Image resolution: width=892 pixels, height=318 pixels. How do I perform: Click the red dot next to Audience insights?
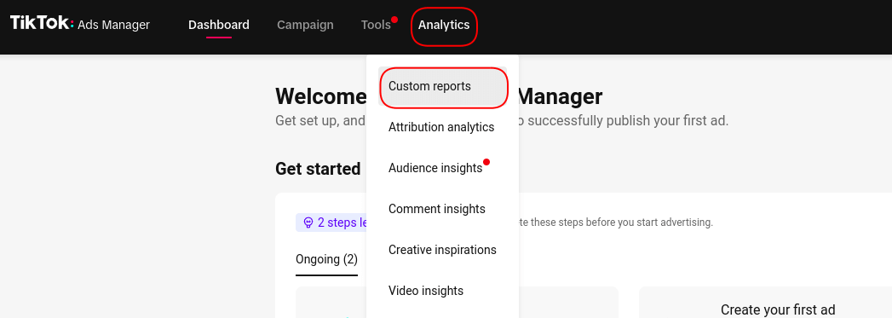486,162
